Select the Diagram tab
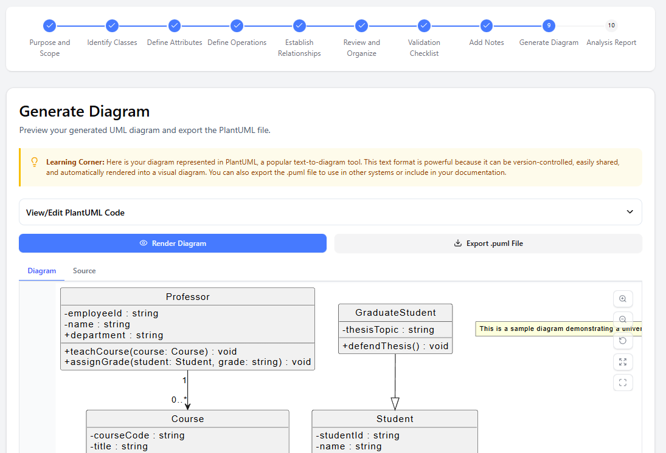The image size is (666, 453). [42, 271]
